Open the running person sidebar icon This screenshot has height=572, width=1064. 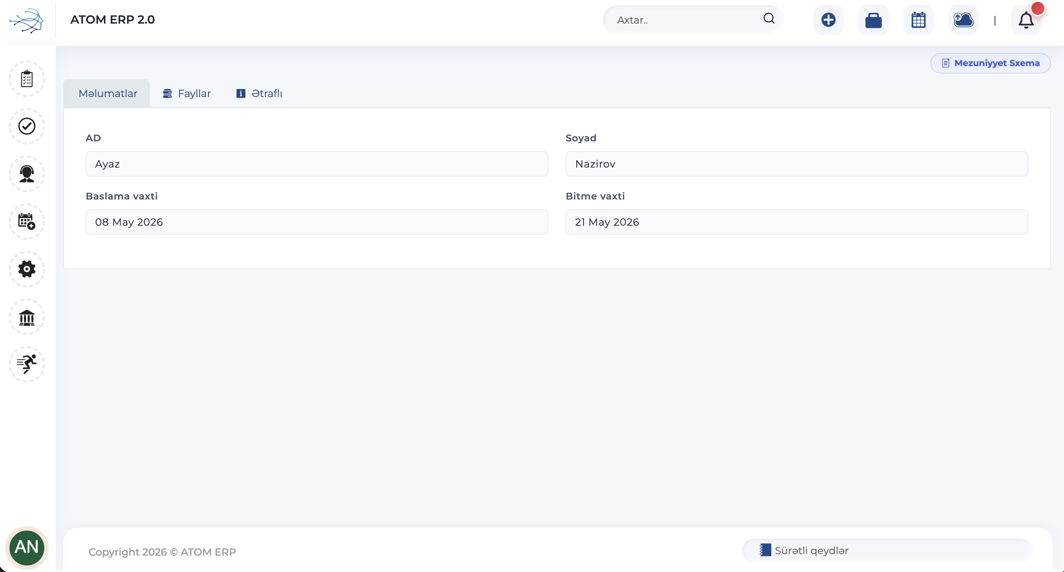pyautogui.click(x=27, y=364)
